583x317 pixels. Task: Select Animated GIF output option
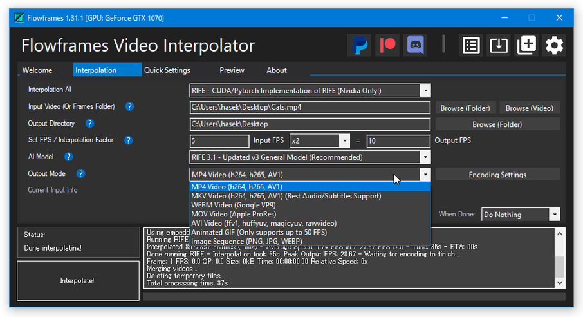pyautogui.click(x=310, y=232)
